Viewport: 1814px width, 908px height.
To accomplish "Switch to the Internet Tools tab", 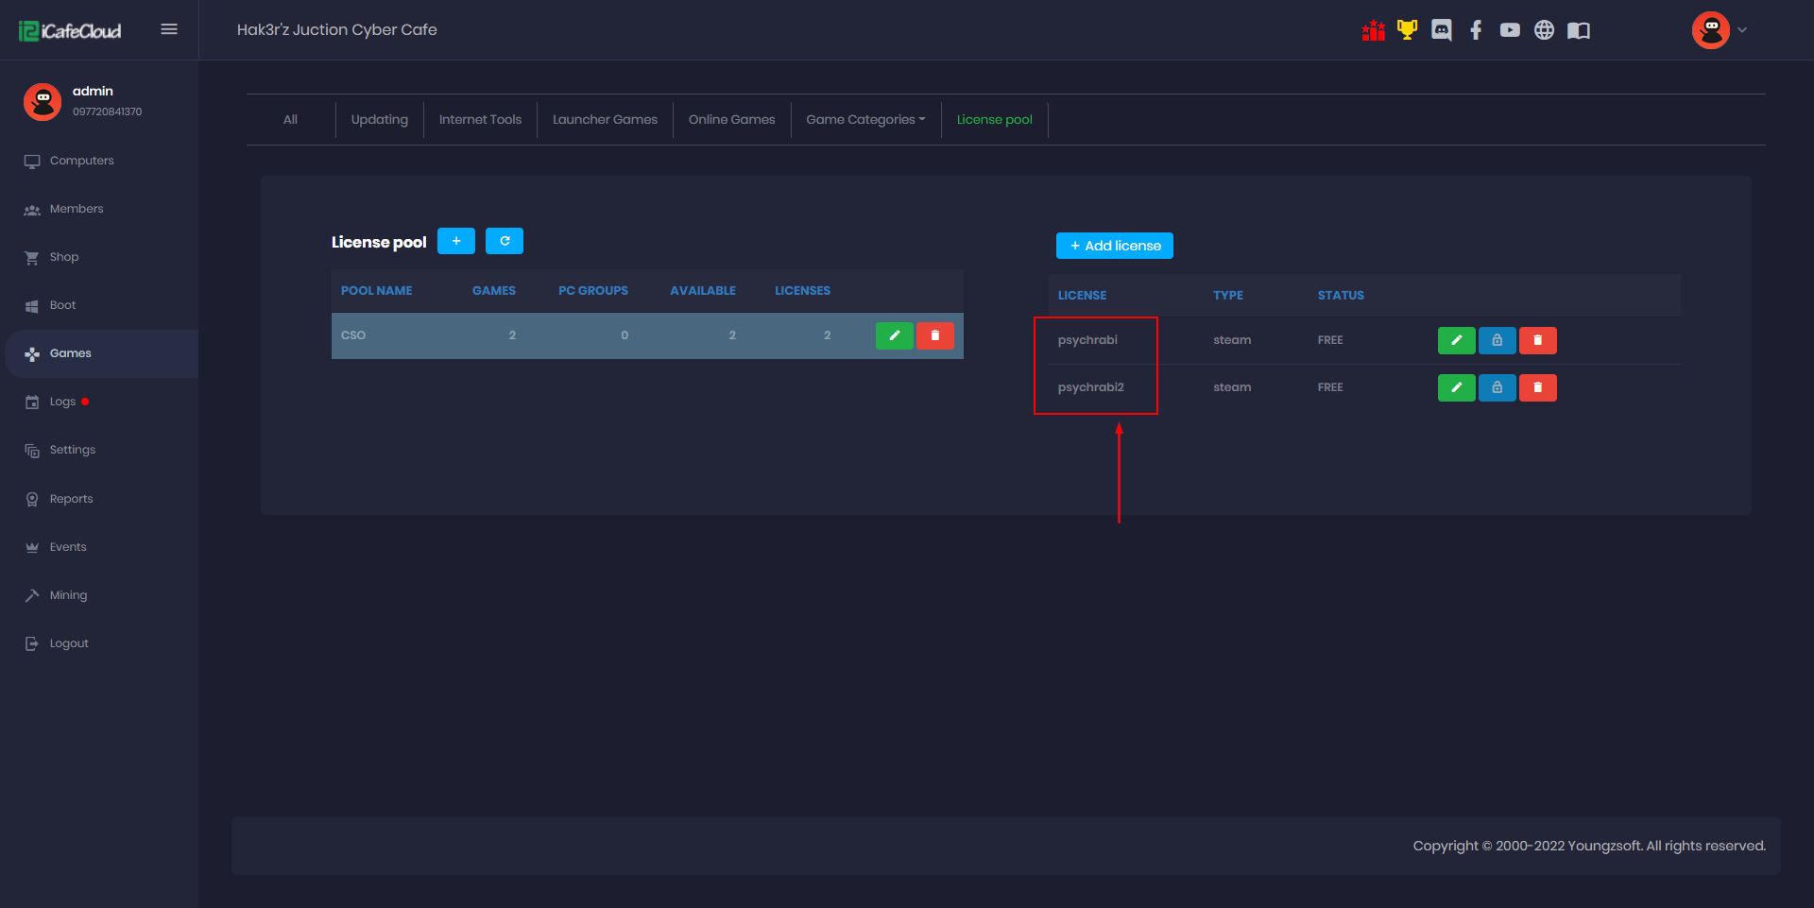I will pyautogui.click(x=480, y=120).
